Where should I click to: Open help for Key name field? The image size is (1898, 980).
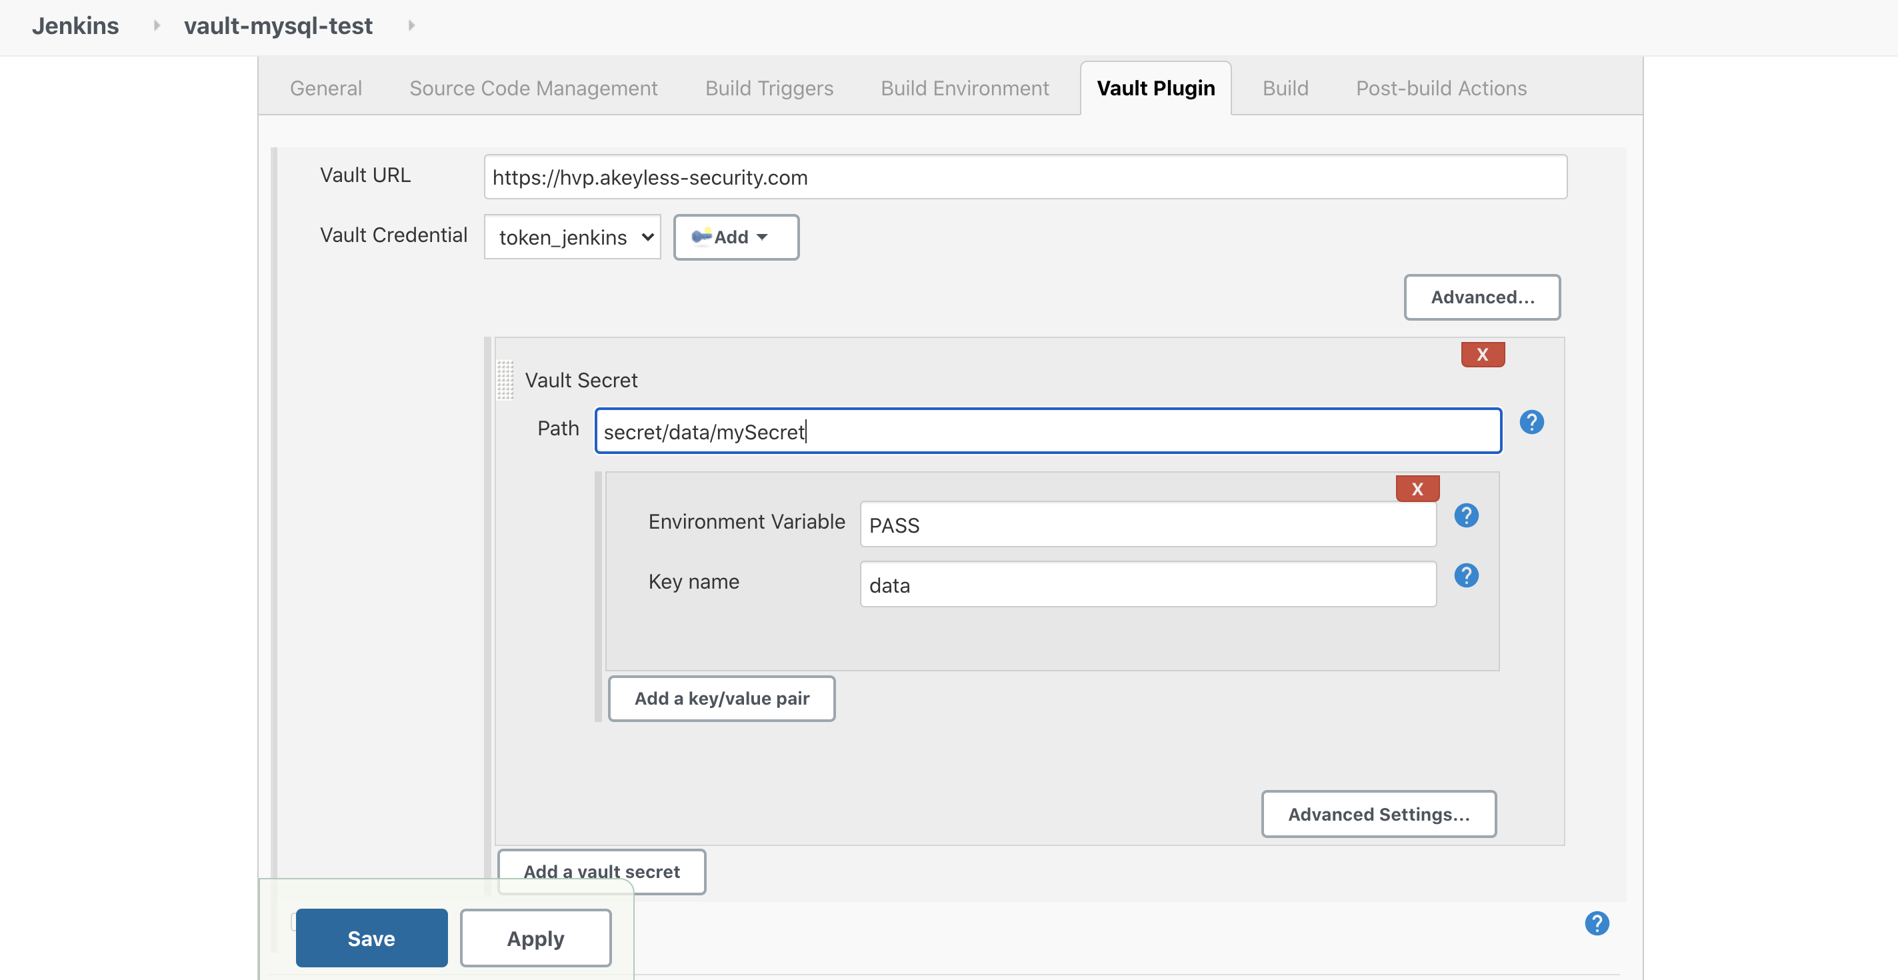tap(1465, 575)
